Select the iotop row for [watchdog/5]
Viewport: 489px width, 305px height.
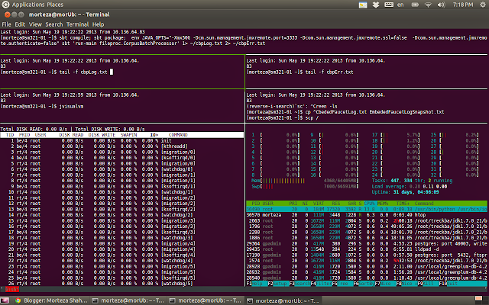pyautogui.click(x=122, y=284)
